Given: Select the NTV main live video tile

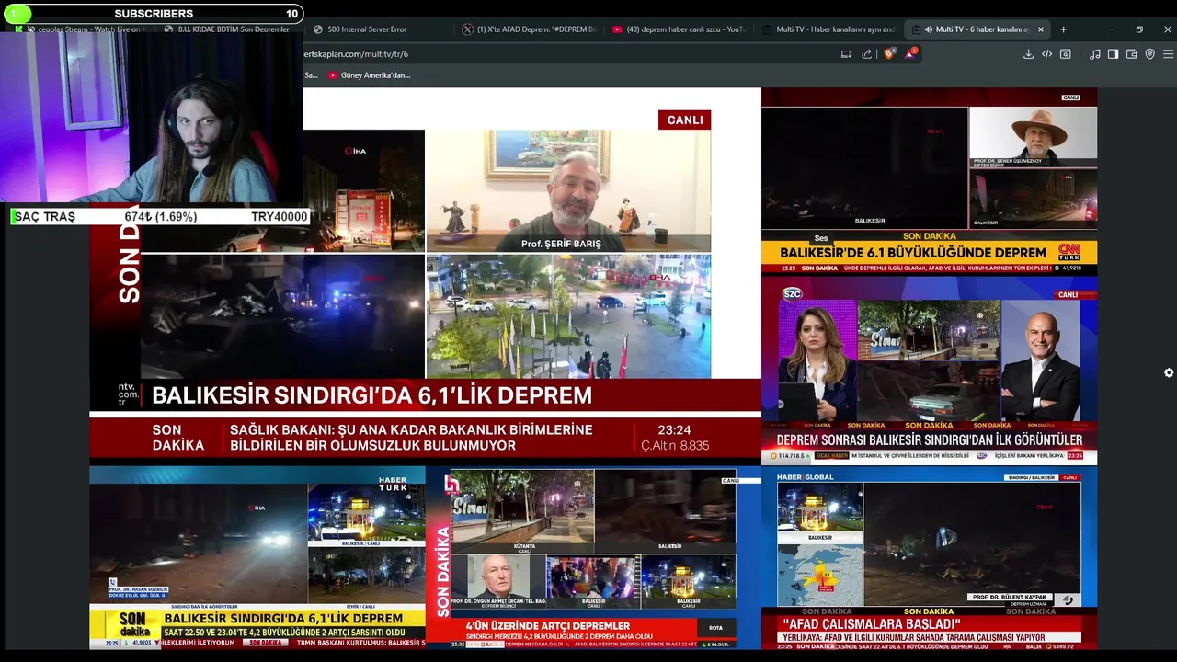Looking at the screenshot, I should coord(425,276).
